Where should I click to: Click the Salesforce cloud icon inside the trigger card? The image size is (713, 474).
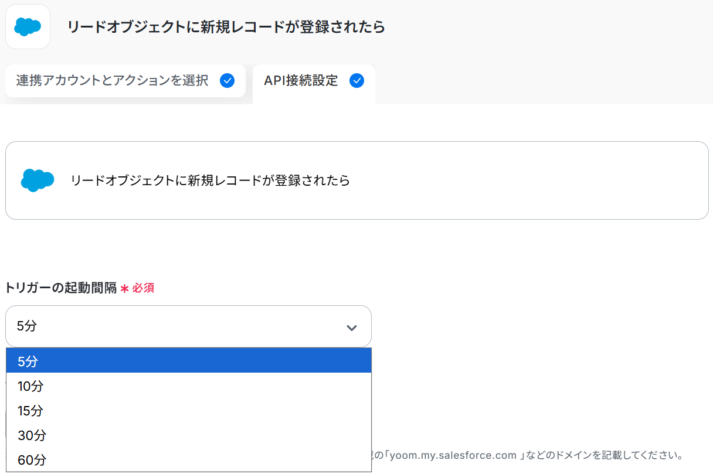point(38,180)
